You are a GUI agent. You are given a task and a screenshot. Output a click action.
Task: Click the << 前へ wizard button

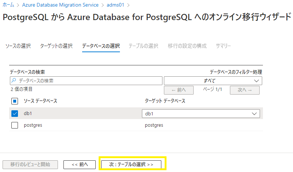[80, 165]
